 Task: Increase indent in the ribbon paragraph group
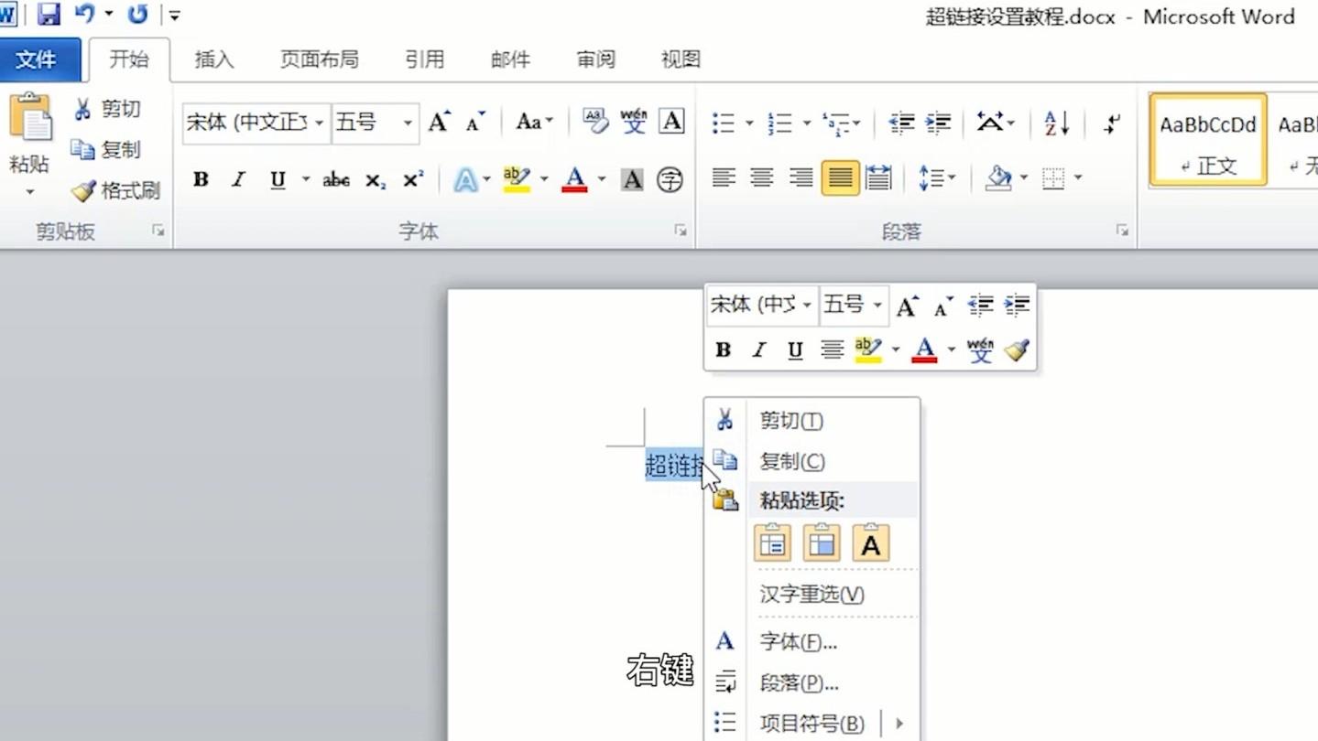click(938, 123)
